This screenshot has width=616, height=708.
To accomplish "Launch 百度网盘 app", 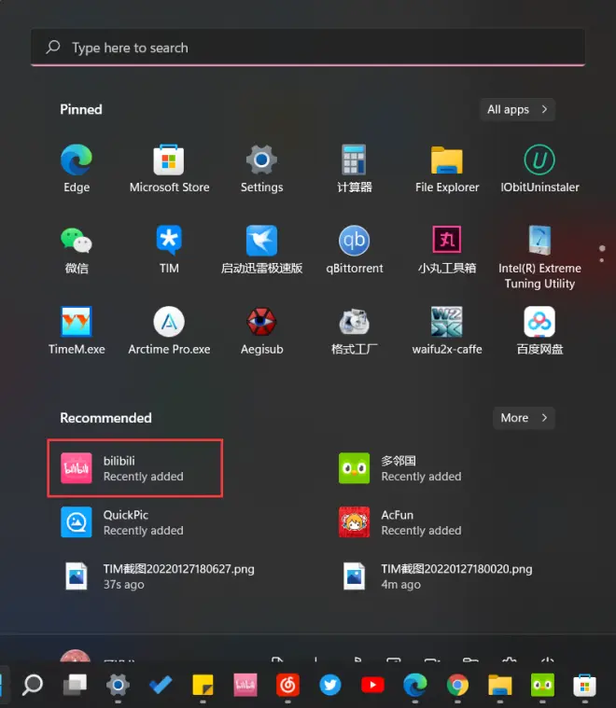I will 539,330.
